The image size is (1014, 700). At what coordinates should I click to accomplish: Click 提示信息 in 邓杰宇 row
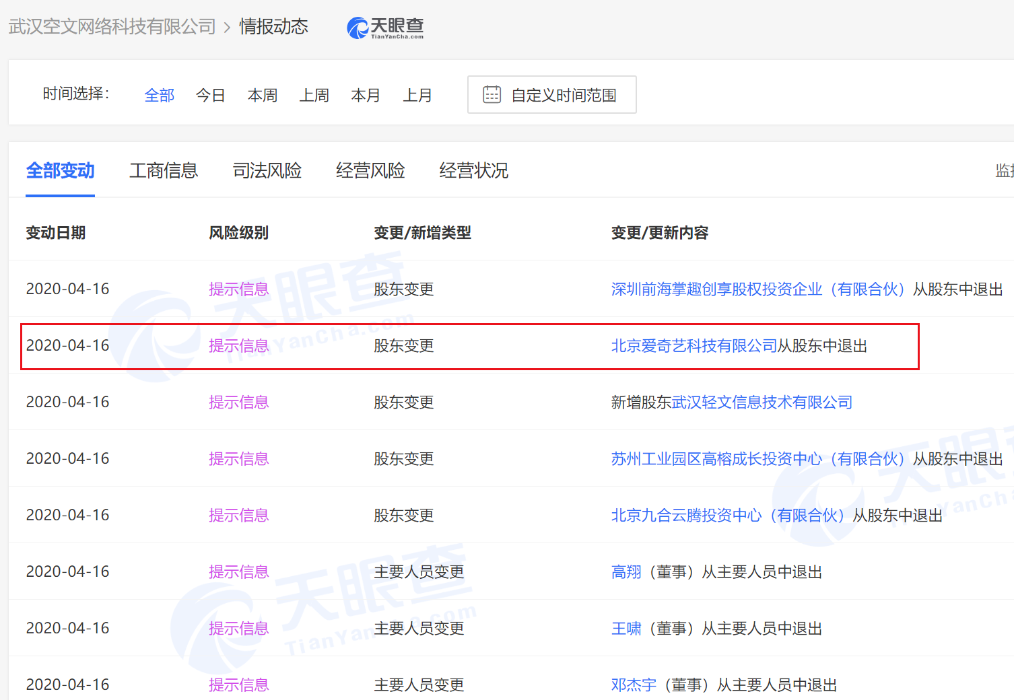click(239, 685)
